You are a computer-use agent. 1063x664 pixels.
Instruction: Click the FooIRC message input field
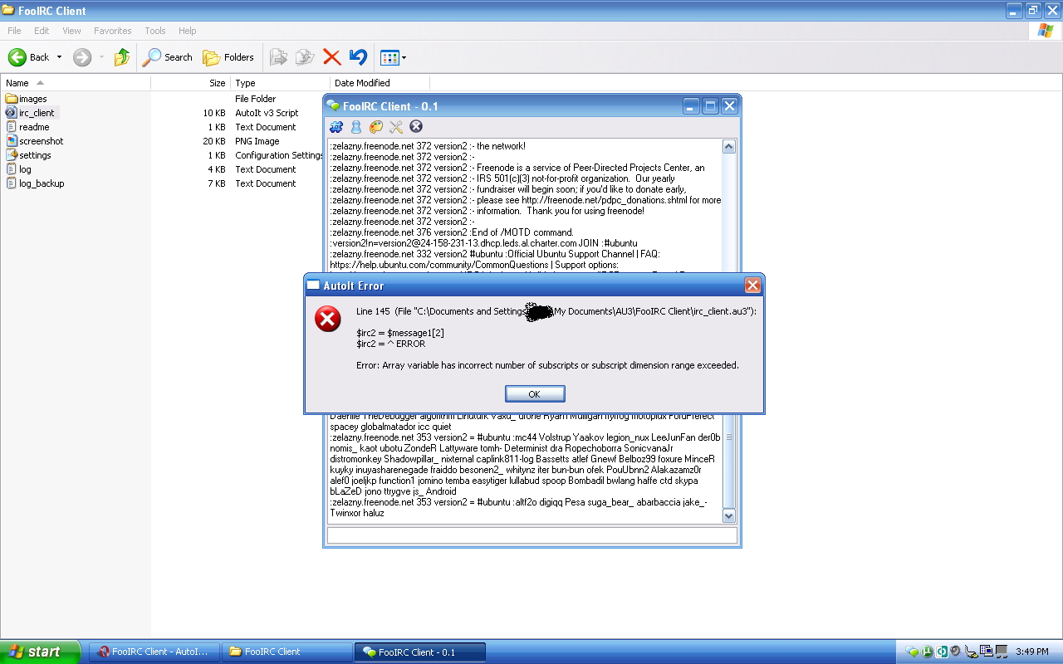[x=532, y=535]
